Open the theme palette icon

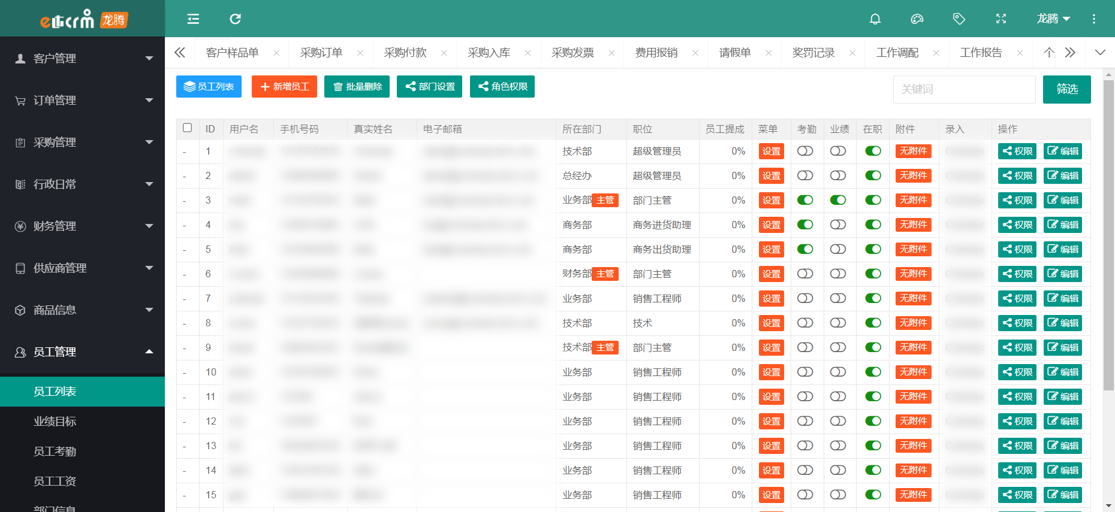click(x=917, y=19)
